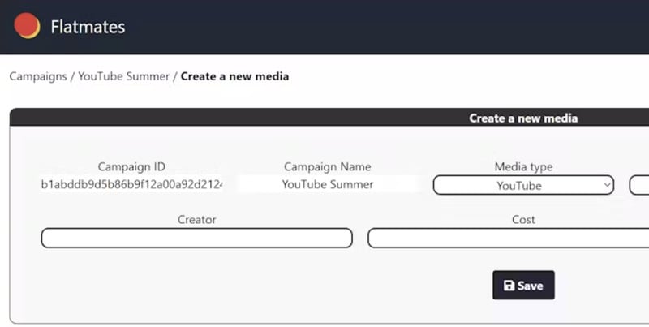Focus the Creator text field
649x327 pixels.
[x=196, y=238]
